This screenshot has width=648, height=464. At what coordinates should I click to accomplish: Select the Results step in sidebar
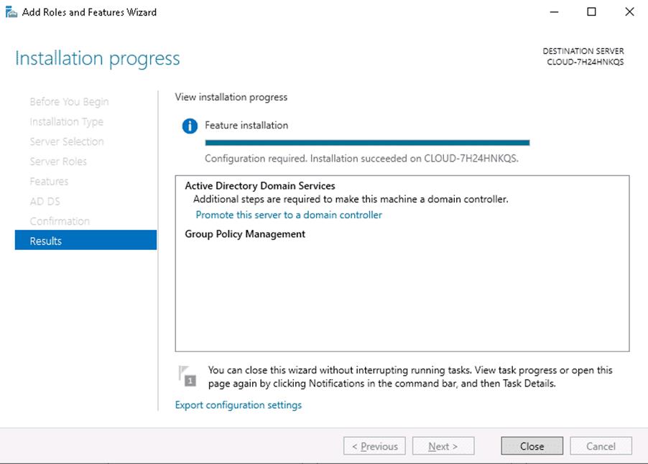pos(85,241)
